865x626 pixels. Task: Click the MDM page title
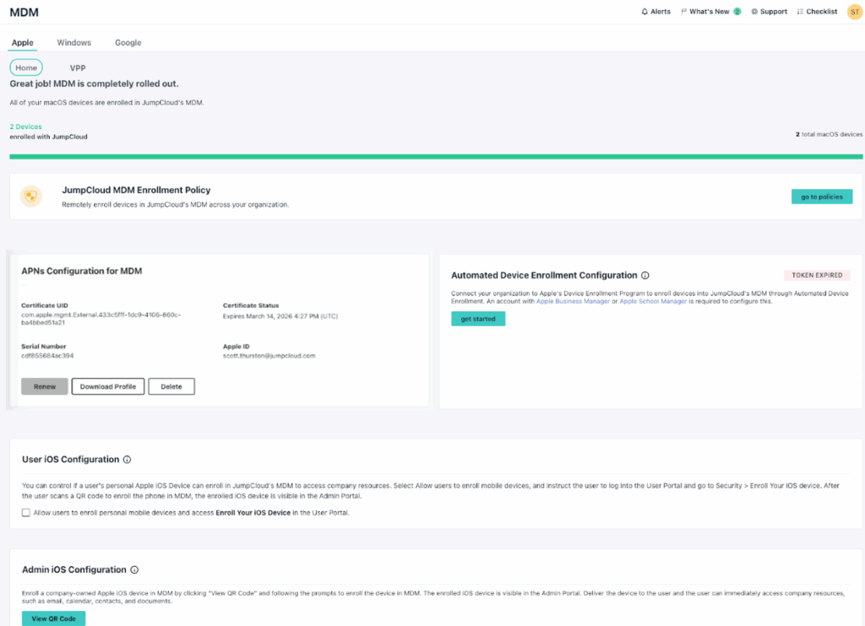tap(24, 12)
